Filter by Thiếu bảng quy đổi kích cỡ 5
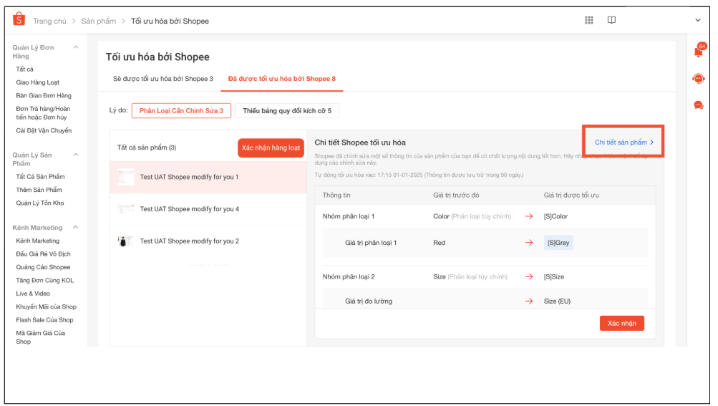 pyautogui.click(x=287, y=111)
